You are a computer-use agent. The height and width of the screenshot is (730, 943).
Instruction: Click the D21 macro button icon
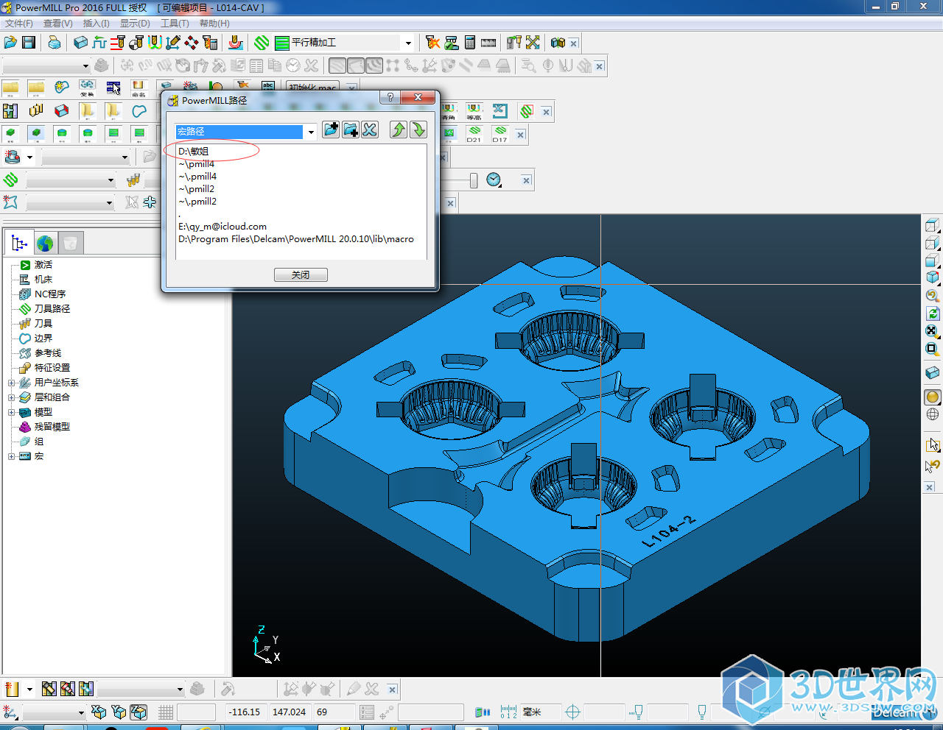(x=474, y=134)
